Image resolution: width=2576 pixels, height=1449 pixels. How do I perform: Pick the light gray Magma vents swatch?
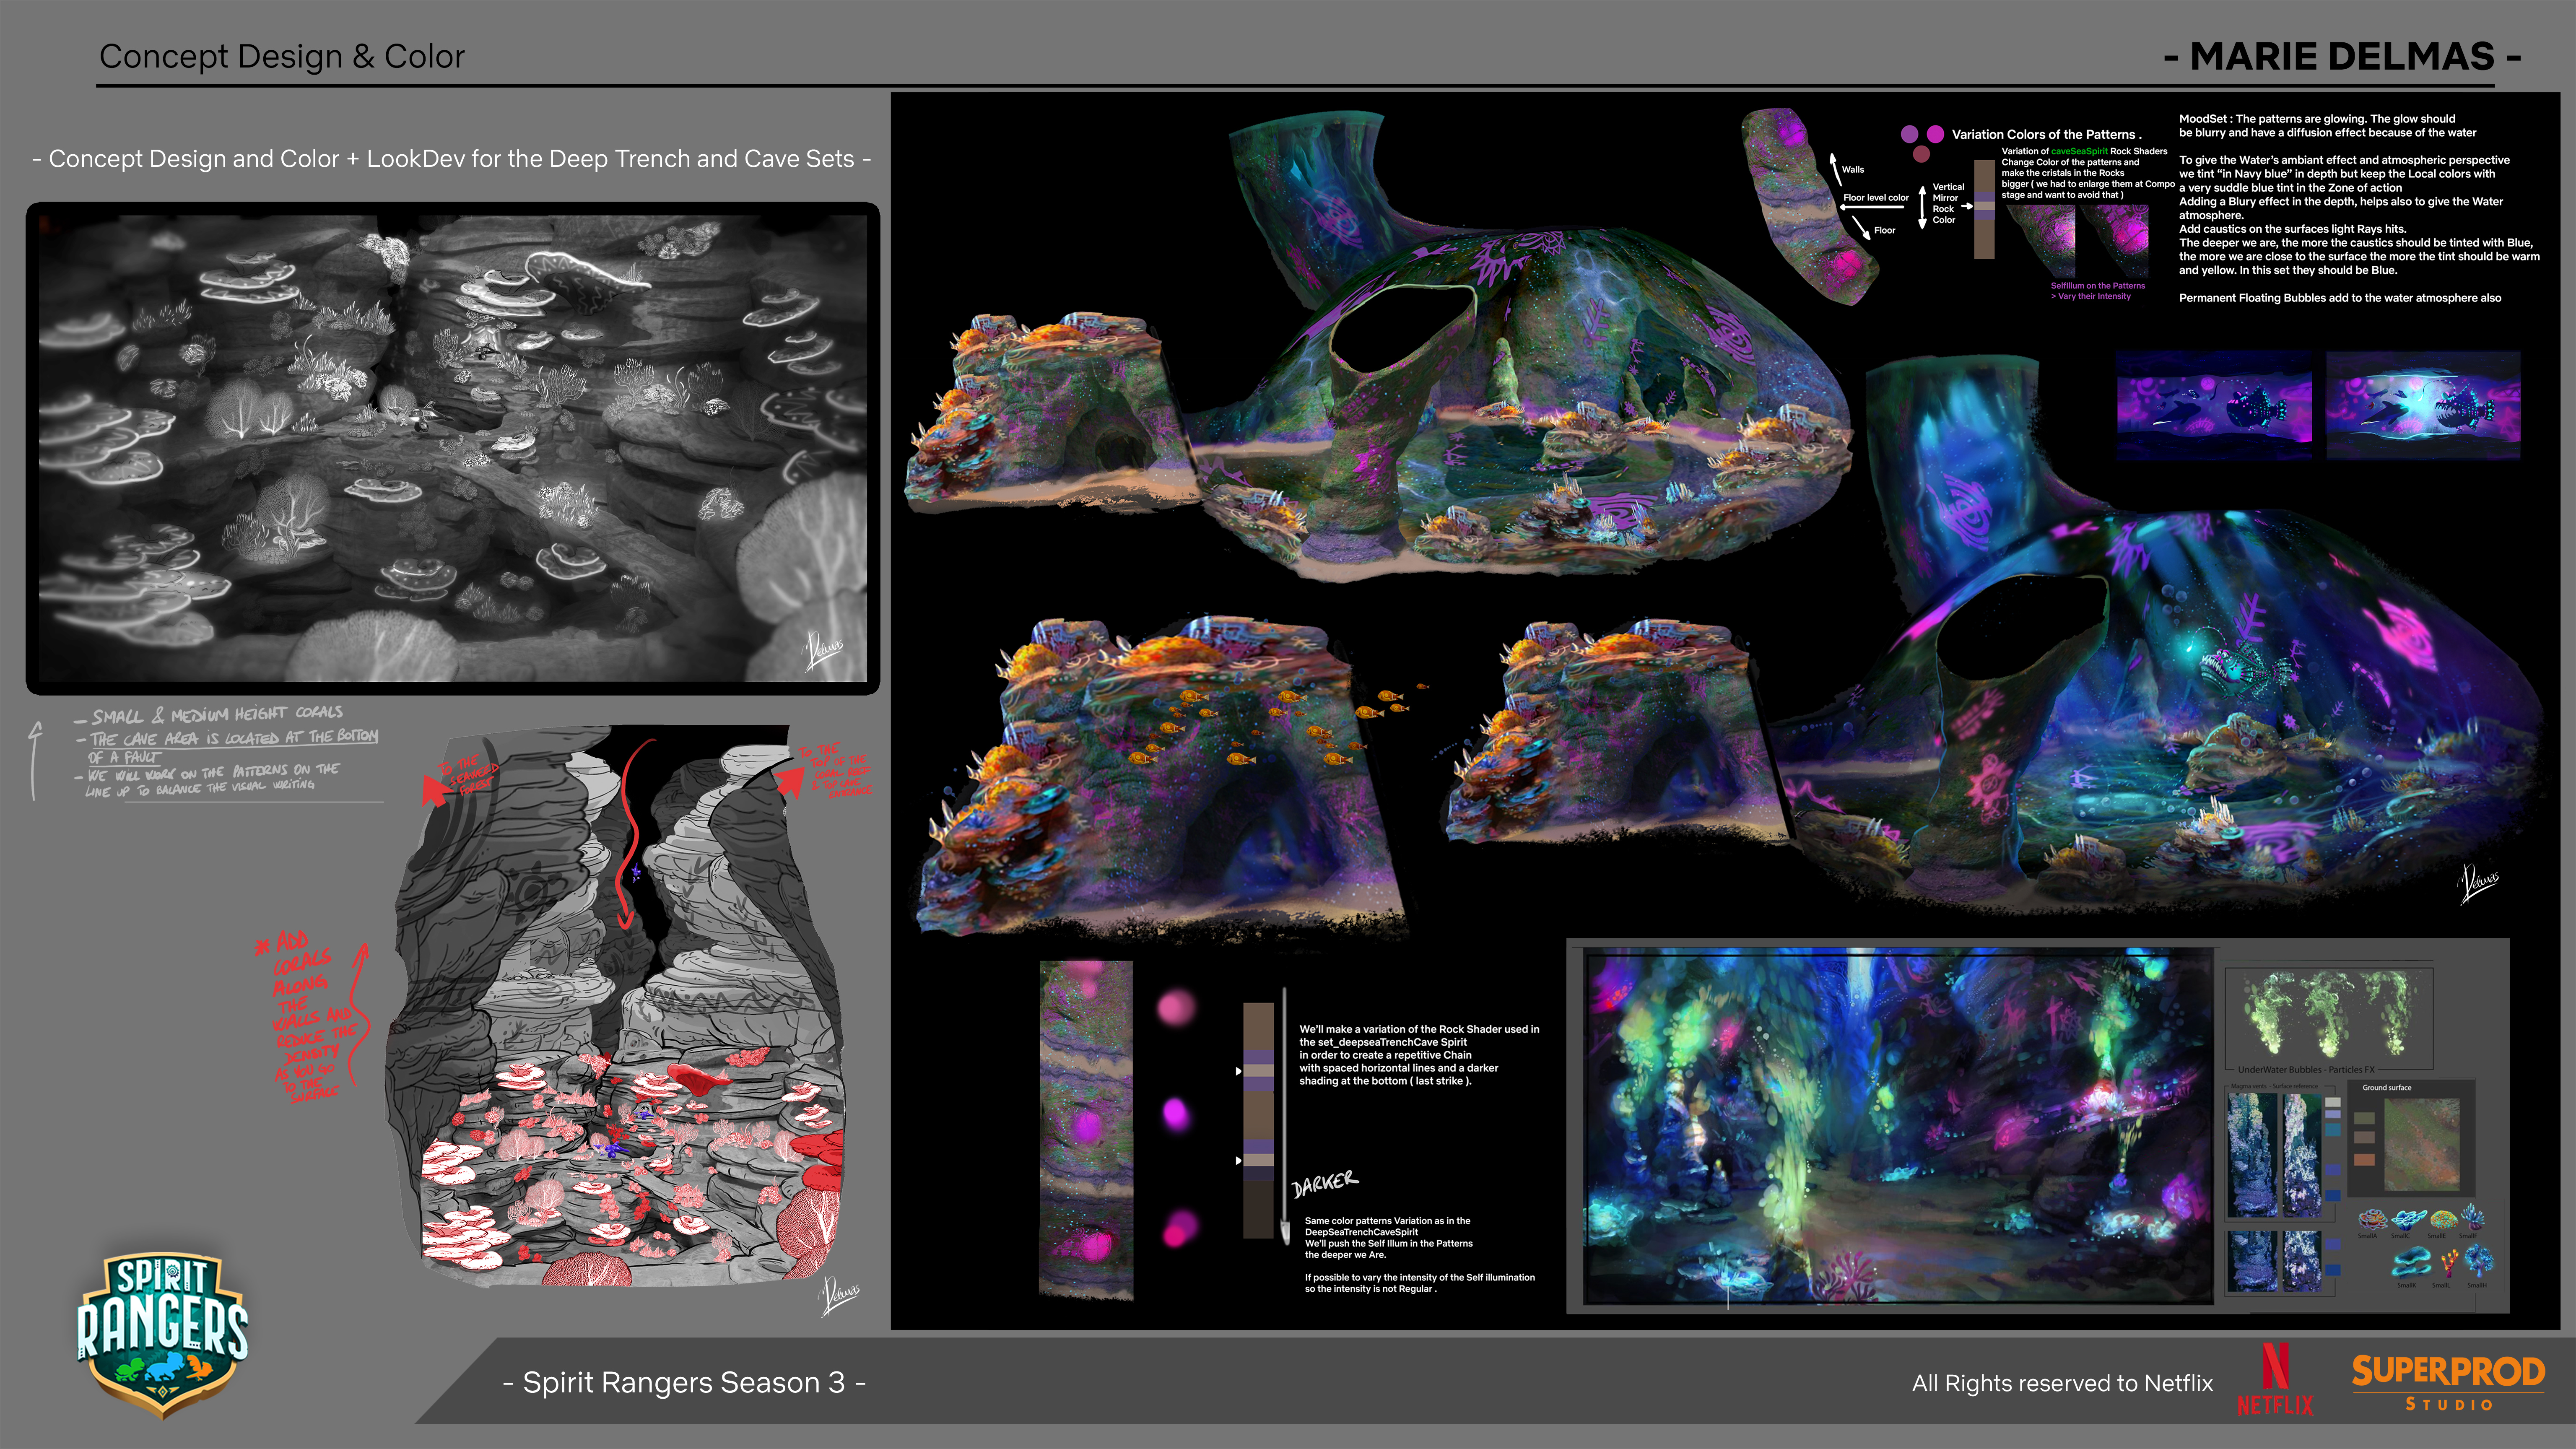click(x=2333, y=1102)
